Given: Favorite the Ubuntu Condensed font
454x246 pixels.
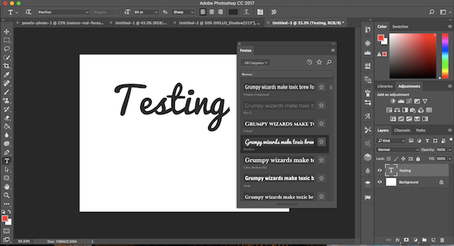Looking at the screenshot, I should click(x=321, y=87).
